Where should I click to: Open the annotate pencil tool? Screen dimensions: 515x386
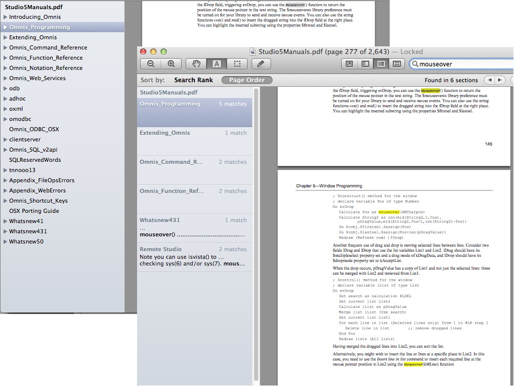point(261,64)
